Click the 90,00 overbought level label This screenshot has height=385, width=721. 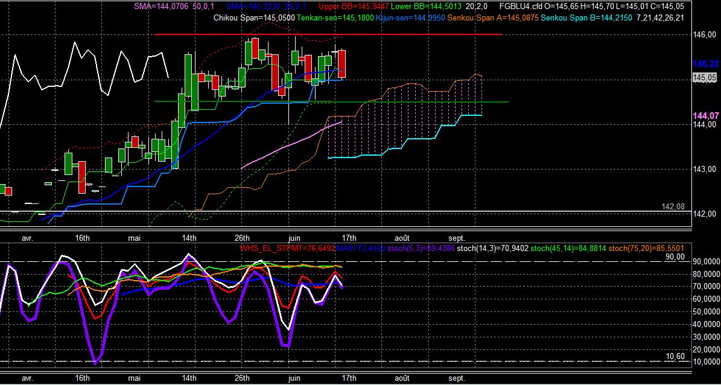pyautogui.click(x=675, y=257)
